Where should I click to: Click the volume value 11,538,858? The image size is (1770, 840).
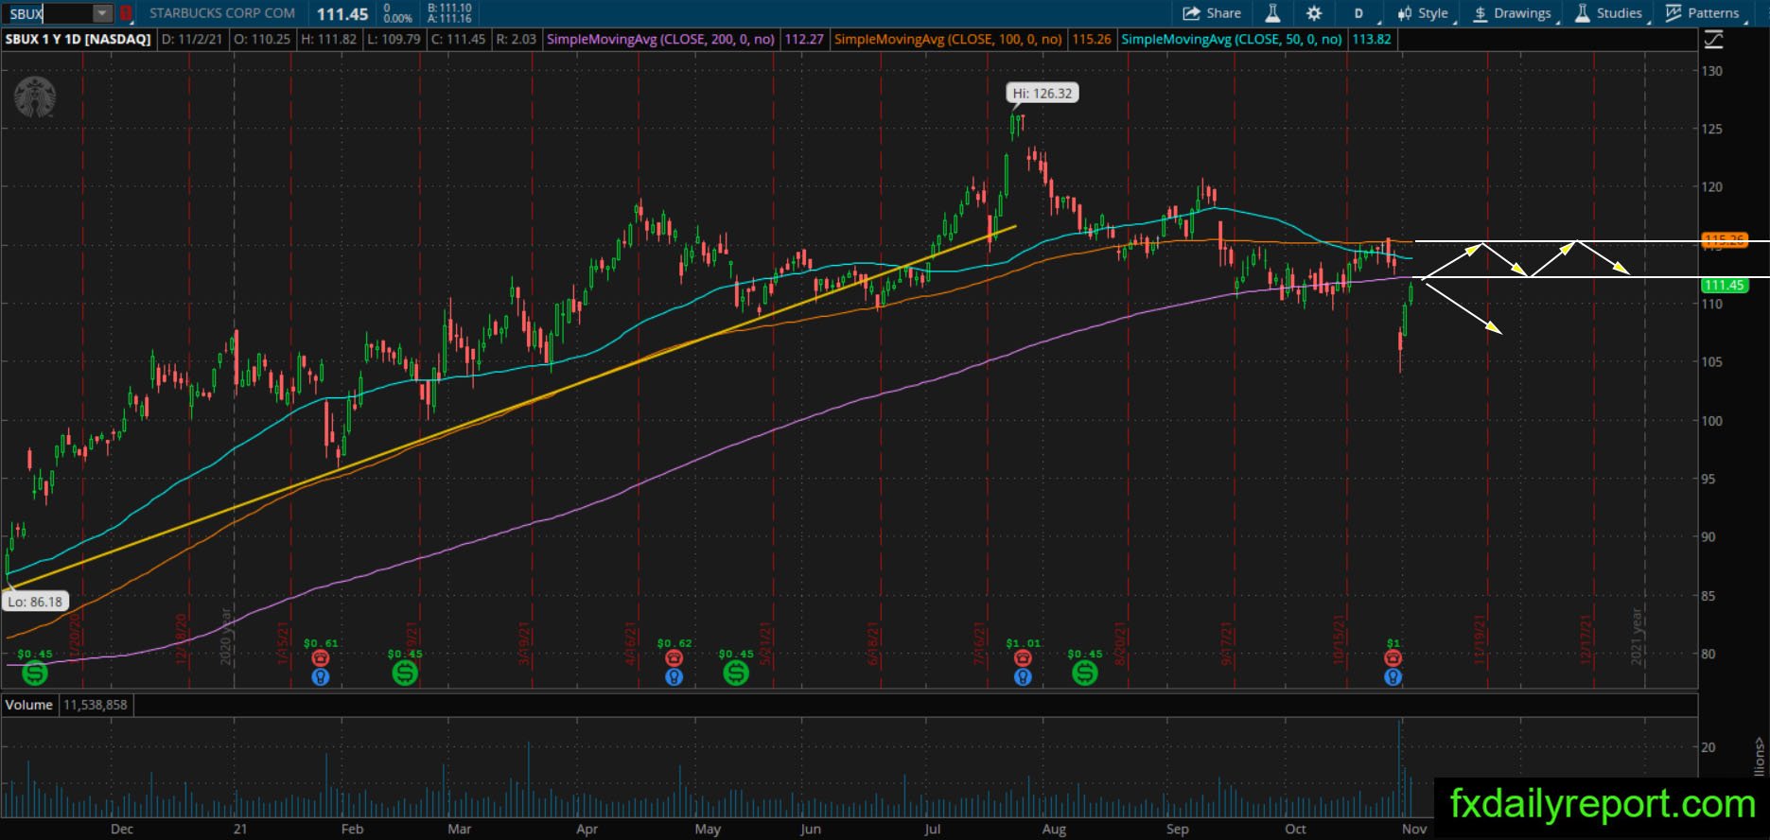(x=96, y=705)
